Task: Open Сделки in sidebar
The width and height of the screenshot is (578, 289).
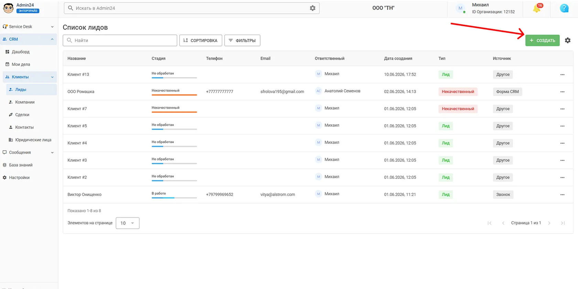Action: [22, 115]
